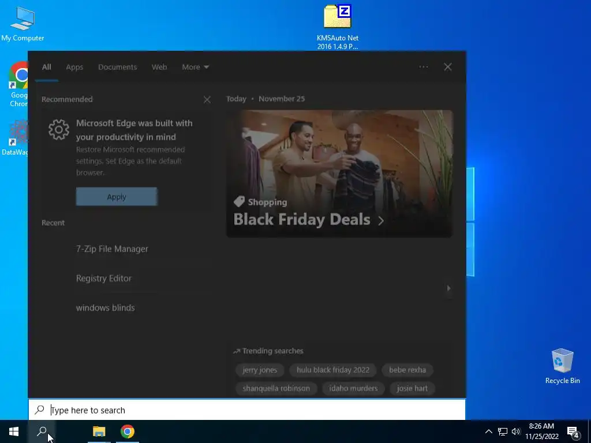The height and width of the screenshot is (443, 591).
Task: Open the Windows Start menu
Action: click(x=14, y=431)
